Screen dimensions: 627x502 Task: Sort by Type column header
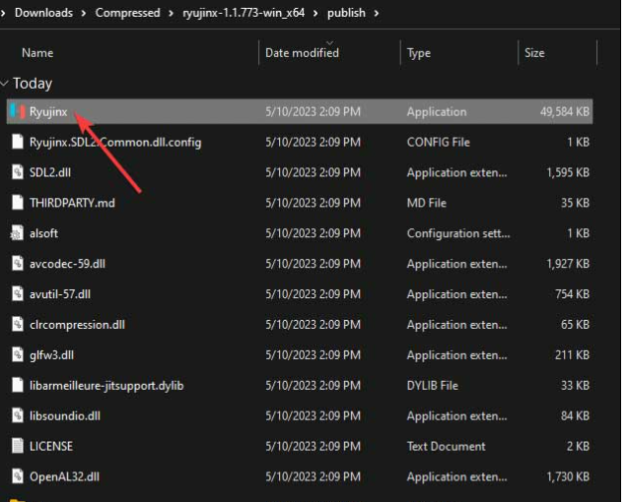419,53
